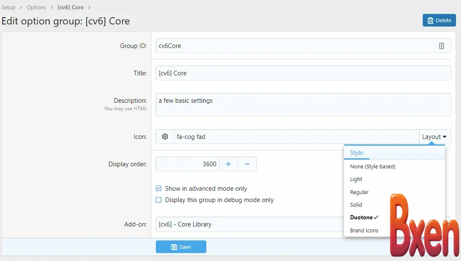Navigate to Options via the breadcrumb
This screenshot has height=261, width=461.
[x=36, y=7]
